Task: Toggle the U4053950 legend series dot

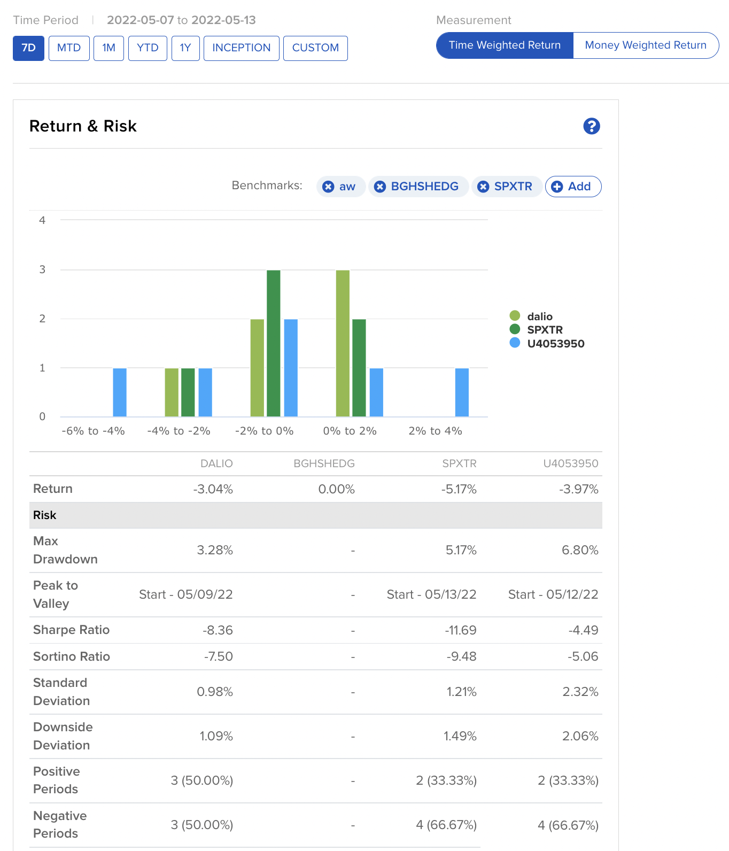Action: [515, 343]
